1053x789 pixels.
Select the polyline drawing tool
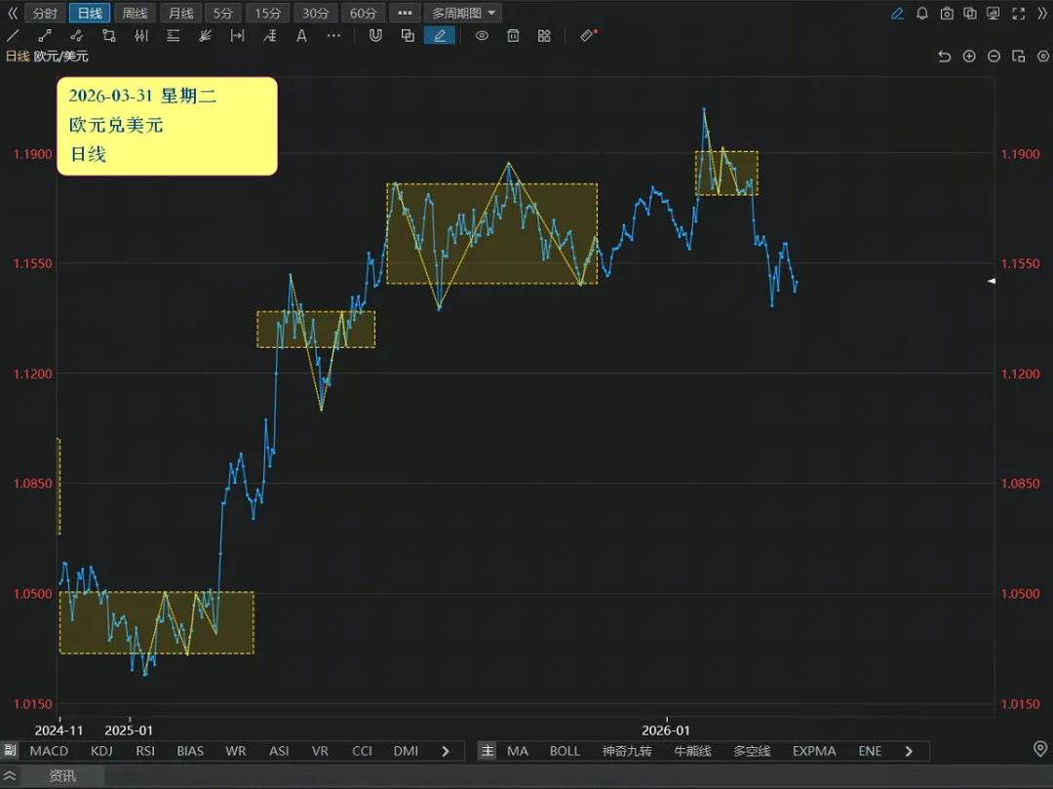(x=77, y=36)
